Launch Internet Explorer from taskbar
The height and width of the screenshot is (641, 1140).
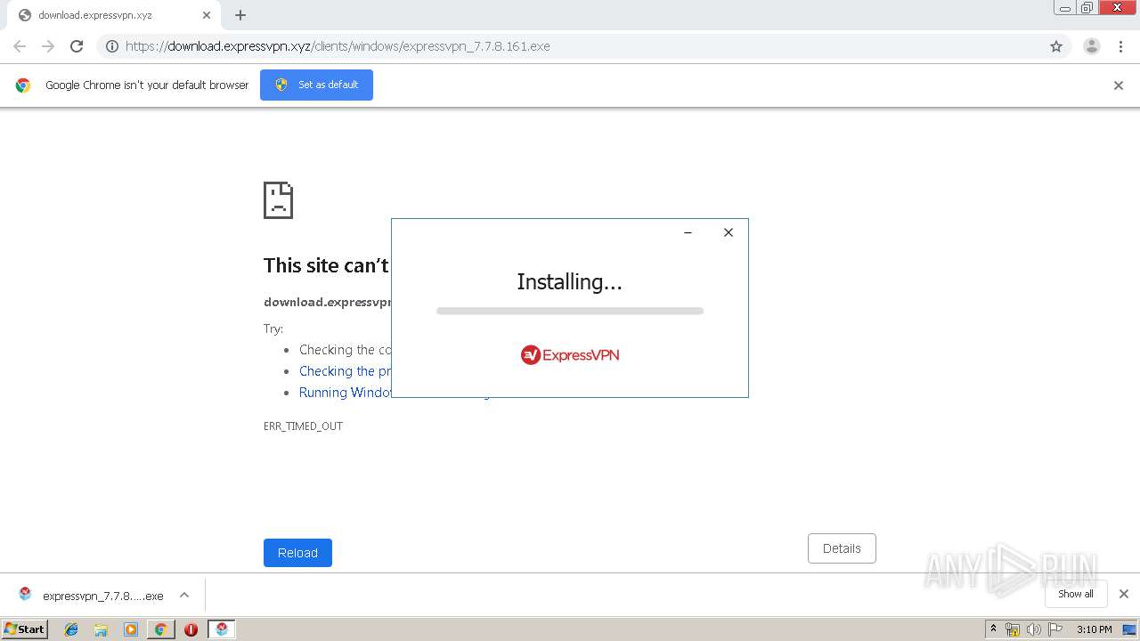(x=71, y=629)
